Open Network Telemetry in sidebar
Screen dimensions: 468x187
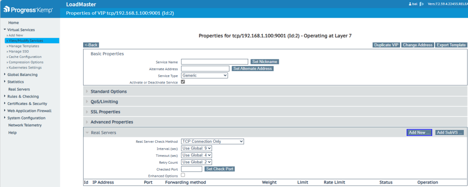coord(25,125)
